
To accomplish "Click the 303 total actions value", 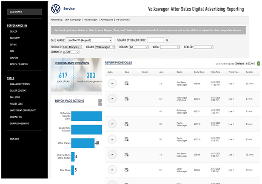I will tap(91, 75).
